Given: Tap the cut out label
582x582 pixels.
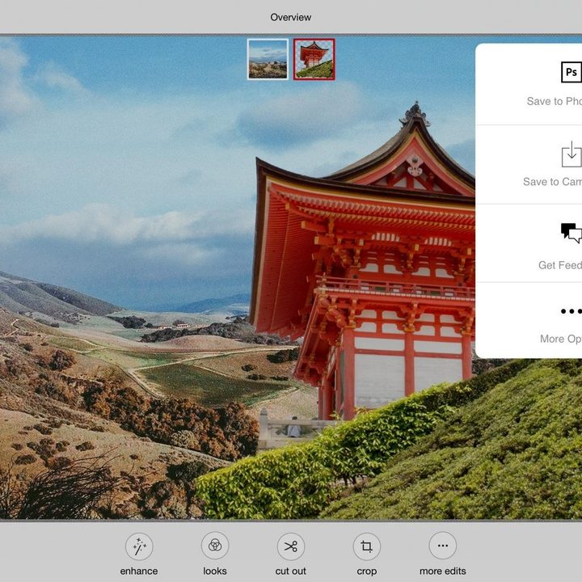Looking at the screenshot, I should point(291,571).
